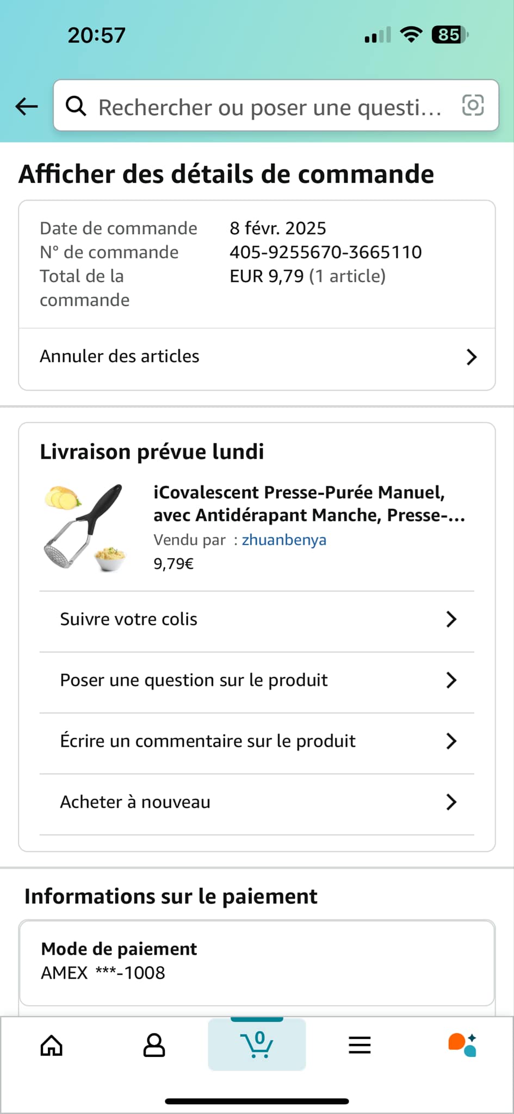The height and width of the screenshot is (1114, 514).
Task: Expand the Suivre votre colis chevron
Action: click(451, 619)
